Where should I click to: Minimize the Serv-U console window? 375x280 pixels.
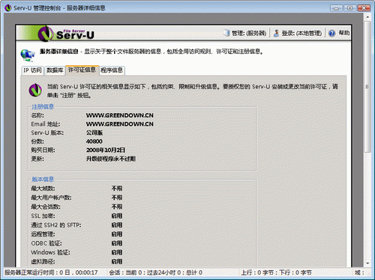coord(336,8)
